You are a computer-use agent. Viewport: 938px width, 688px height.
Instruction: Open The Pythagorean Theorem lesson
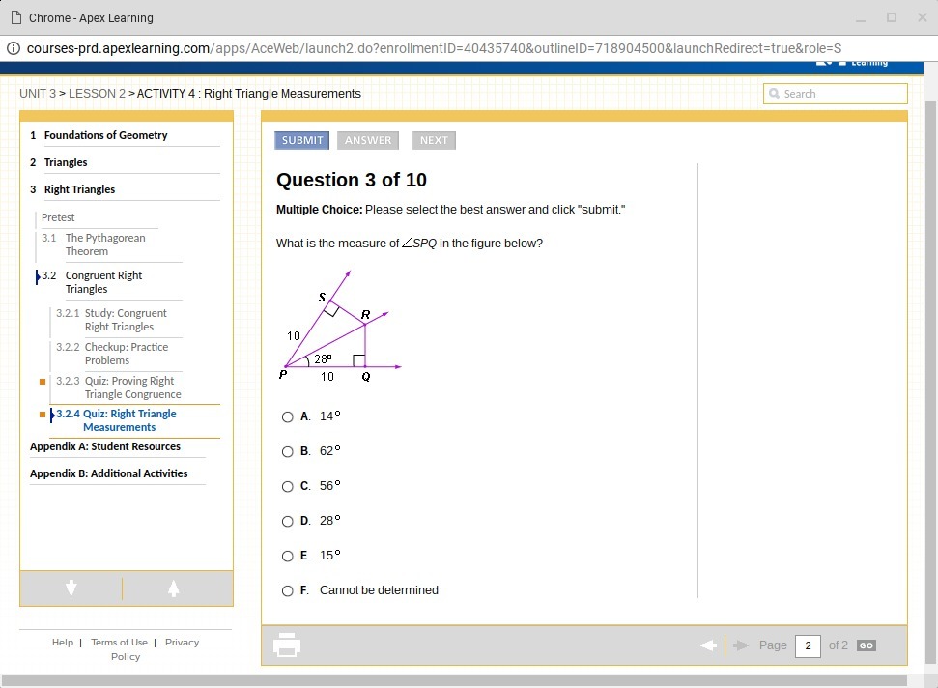pyautogui.click(x=104, y=244)
